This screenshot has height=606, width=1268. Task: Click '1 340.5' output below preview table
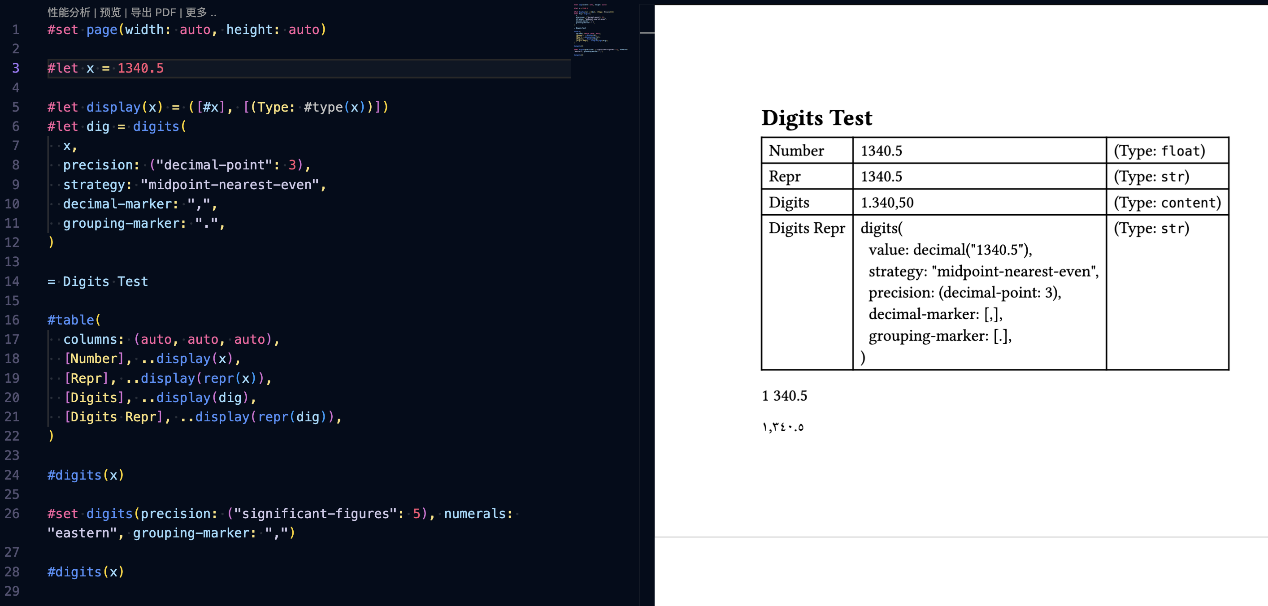point(785,396)
